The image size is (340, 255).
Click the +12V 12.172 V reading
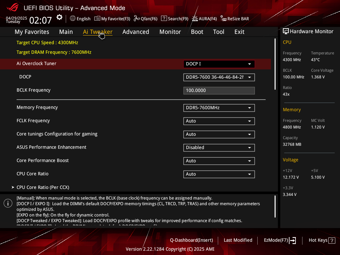[291, 177]
